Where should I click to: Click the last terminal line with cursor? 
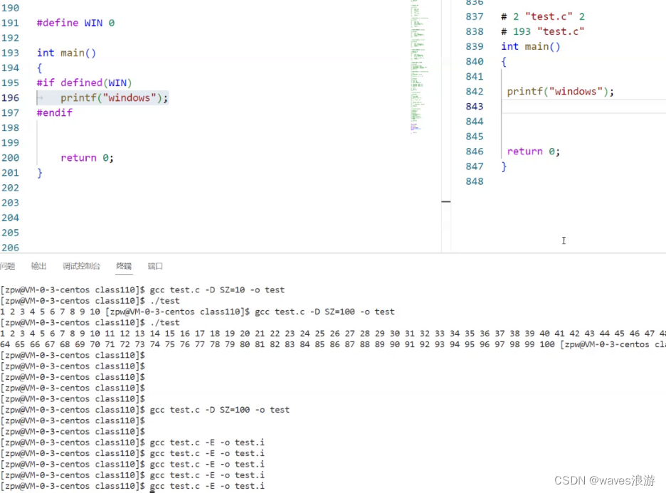[x=132, y=486]
